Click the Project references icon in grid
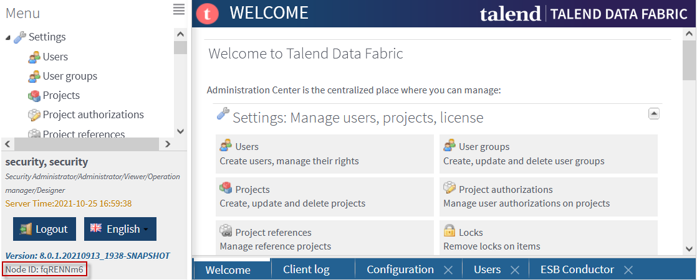The width and height of the screenshot is (697, 280). [226, 231]
